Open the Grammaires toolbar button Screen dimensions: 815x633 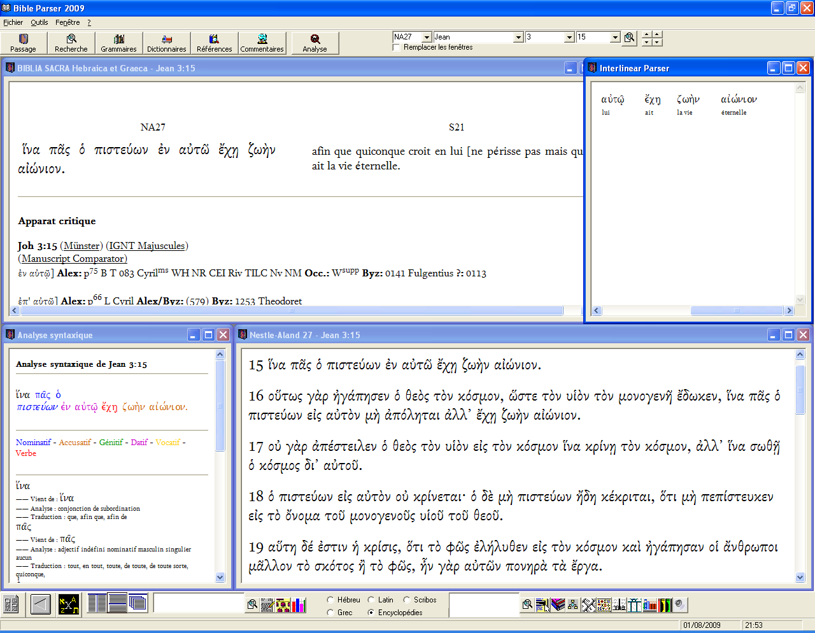tap(119, 43)
